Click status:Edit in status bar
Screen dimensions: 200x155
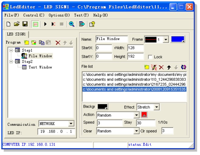pyautogui.click(x=140, y=144)
